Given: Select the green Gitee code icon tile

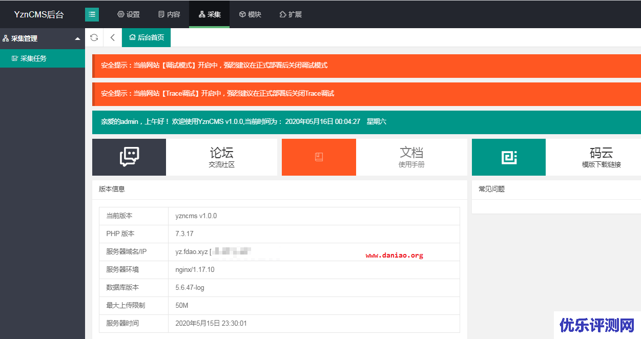Looking at the screenshot, I should pos(508,157).
